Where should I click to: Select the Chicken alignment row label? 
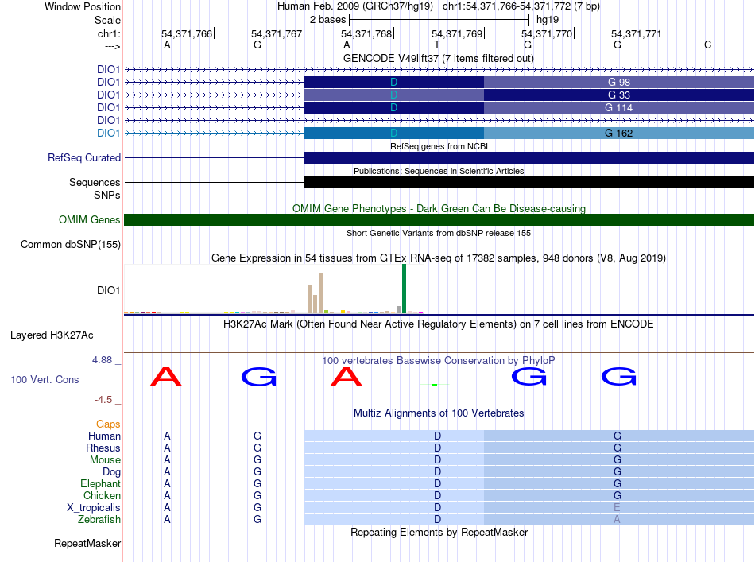(102, 495)
